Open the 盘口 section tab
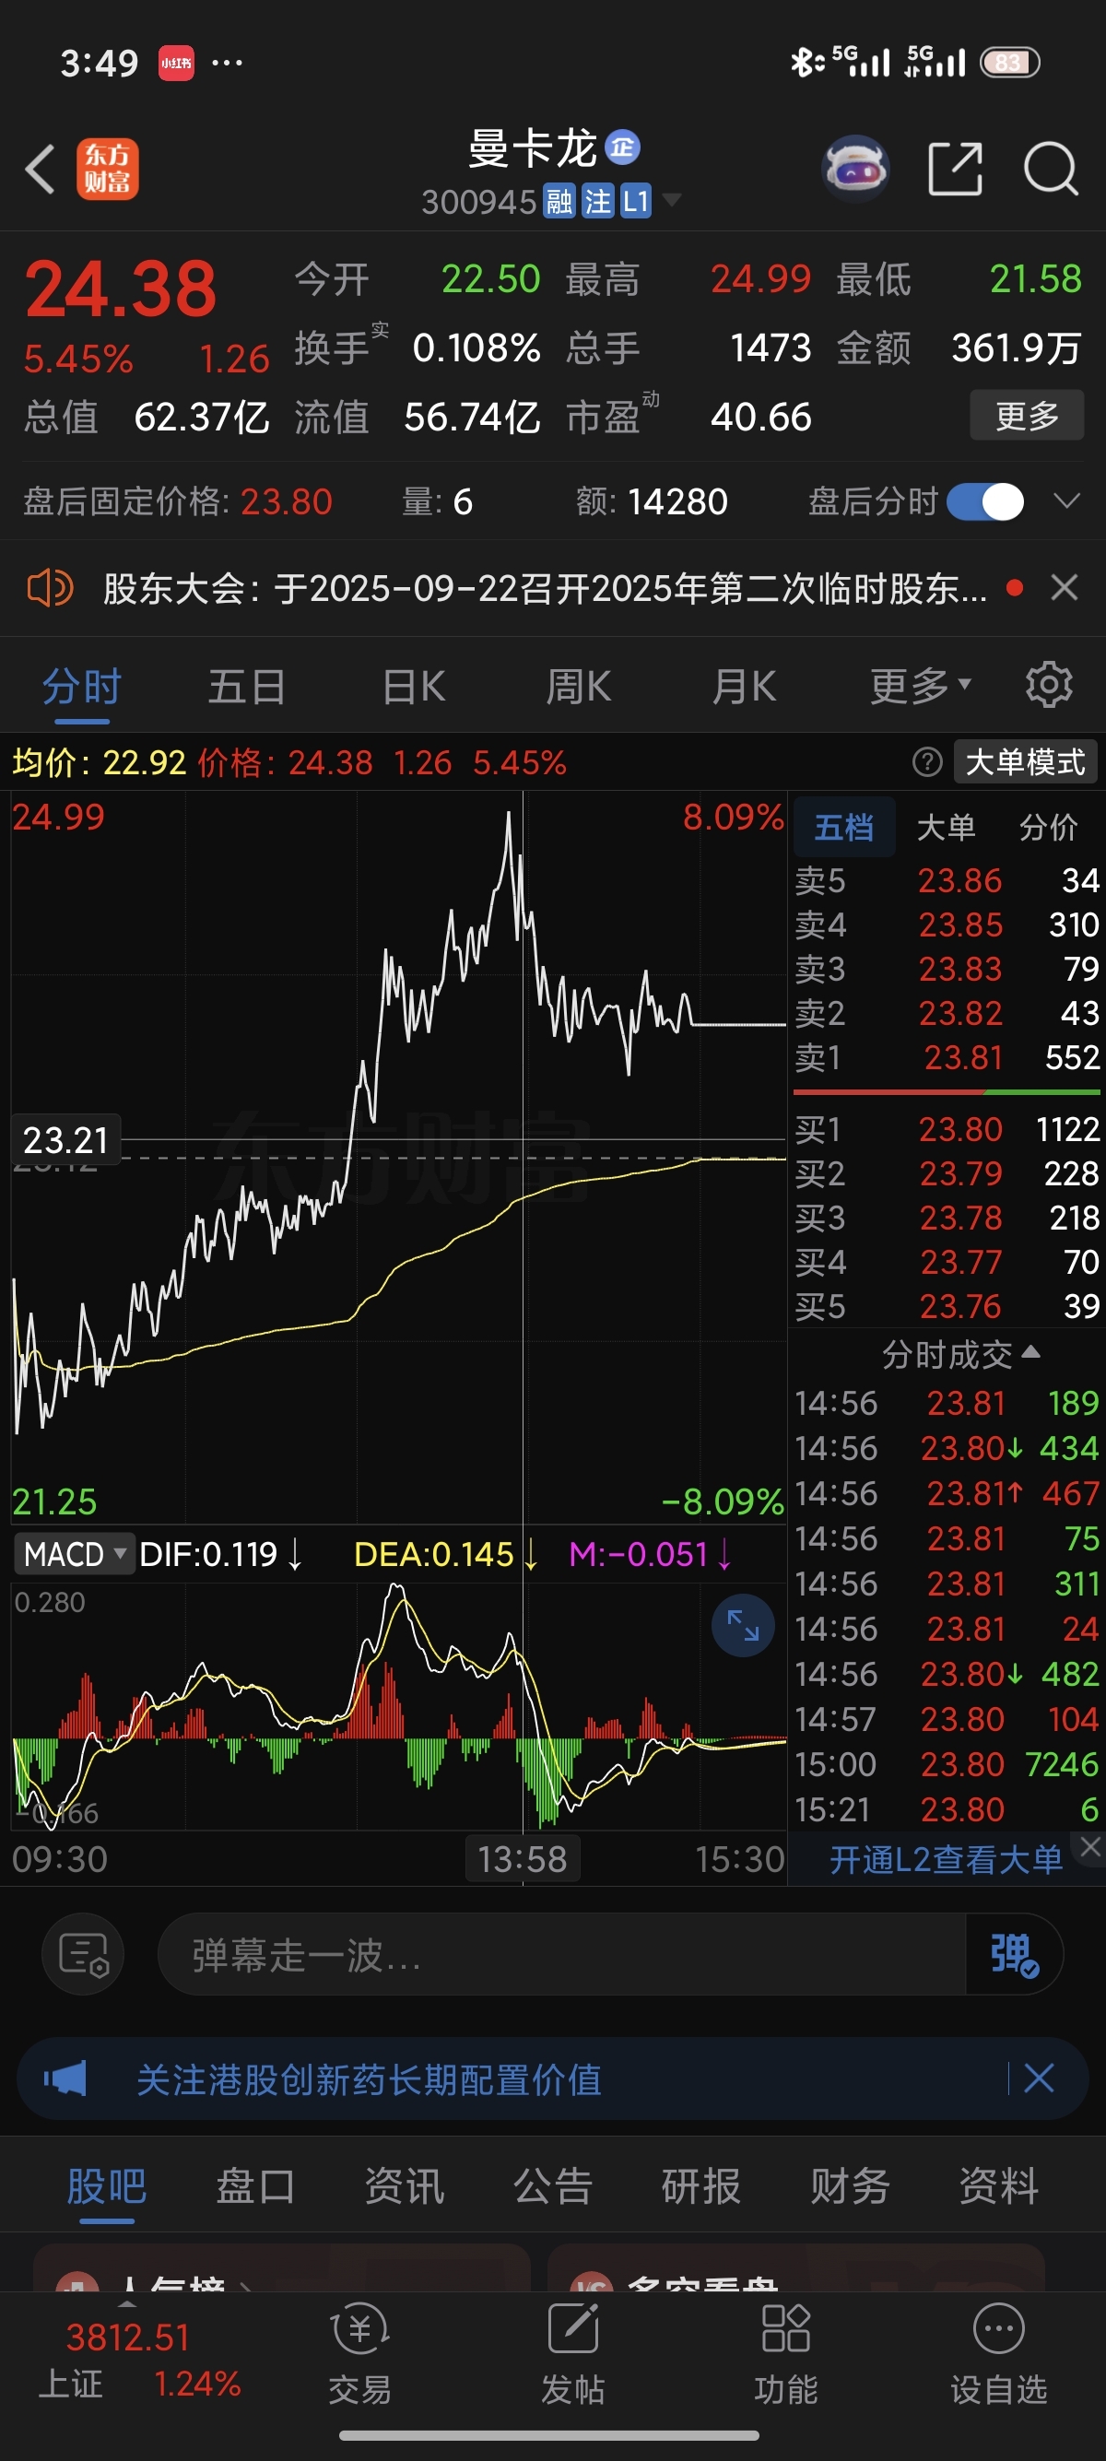Screen dimensions: 1106x2461 pos(255,2185)
